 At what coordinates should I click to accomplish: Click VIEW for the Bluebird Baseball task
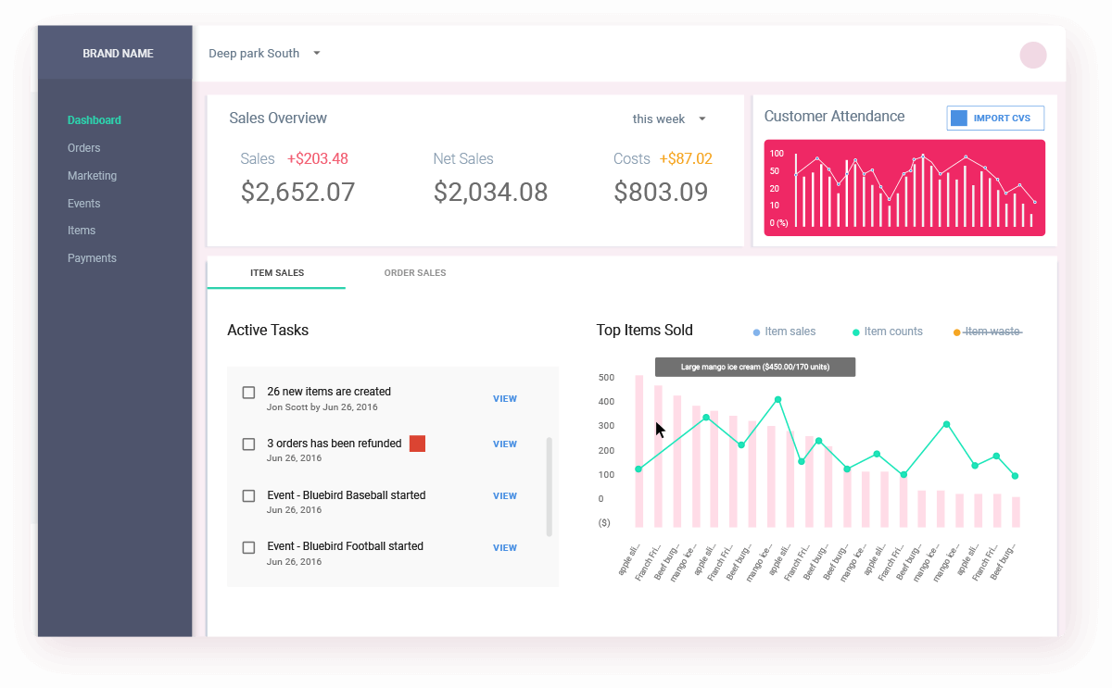[x=505, y=496]
